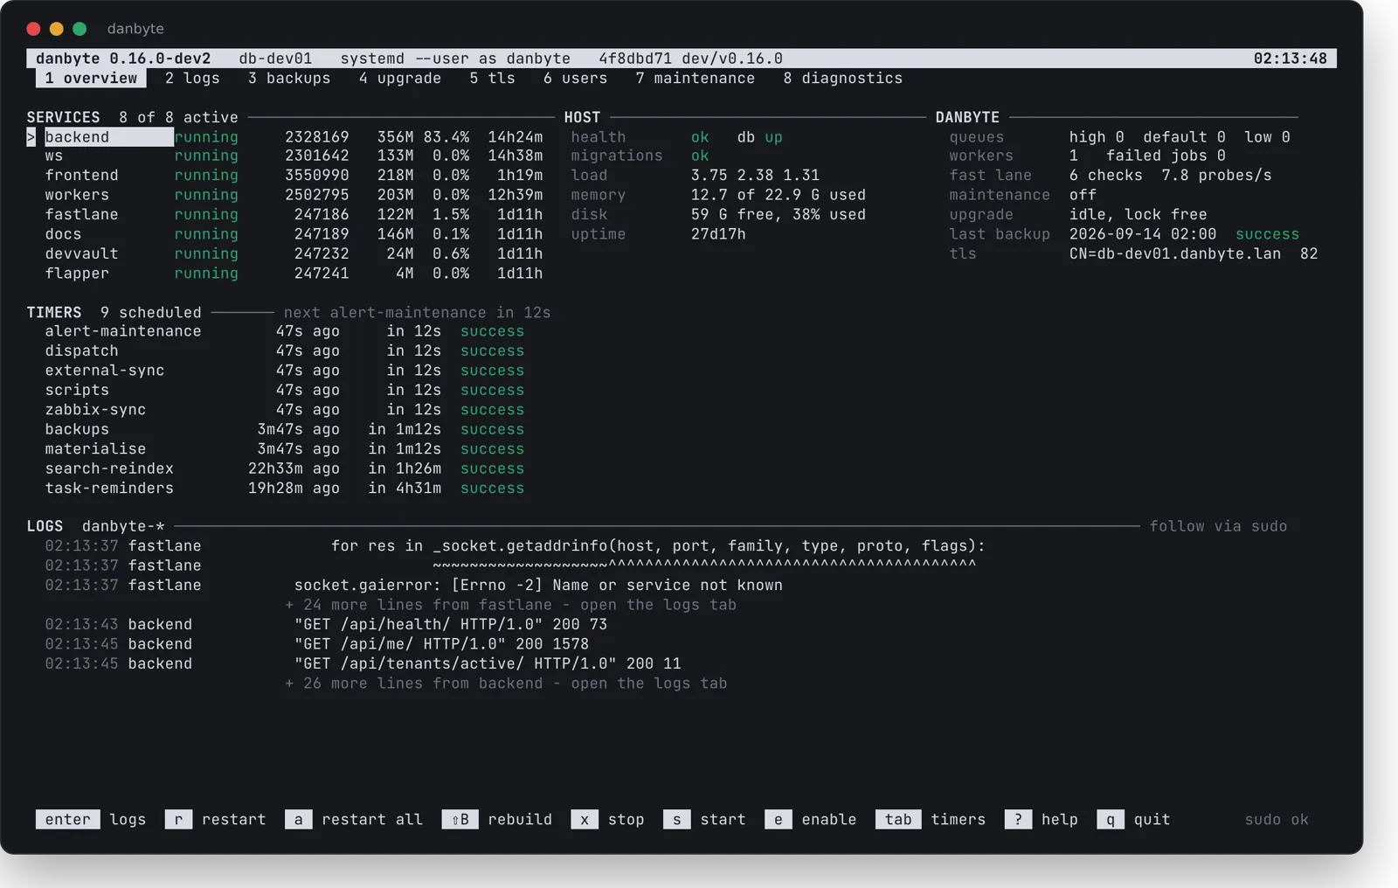
Task: Select the backend service row
Action: (285, 137)
